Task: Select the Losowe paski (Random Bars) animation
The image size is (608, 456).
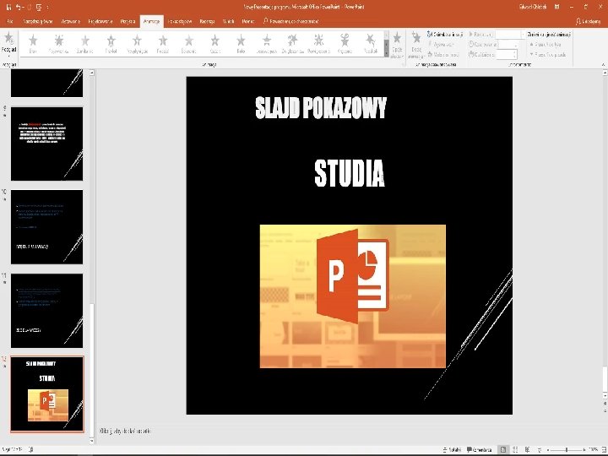Action: (x=267, y=43)
